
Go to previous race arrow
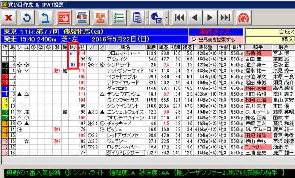pyautogui.click(x=195, y=18)
